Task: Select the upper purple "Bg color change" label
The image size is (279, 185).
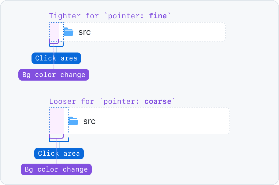Action: point(54,75)
